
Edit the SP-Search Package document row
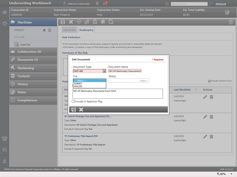205,117
